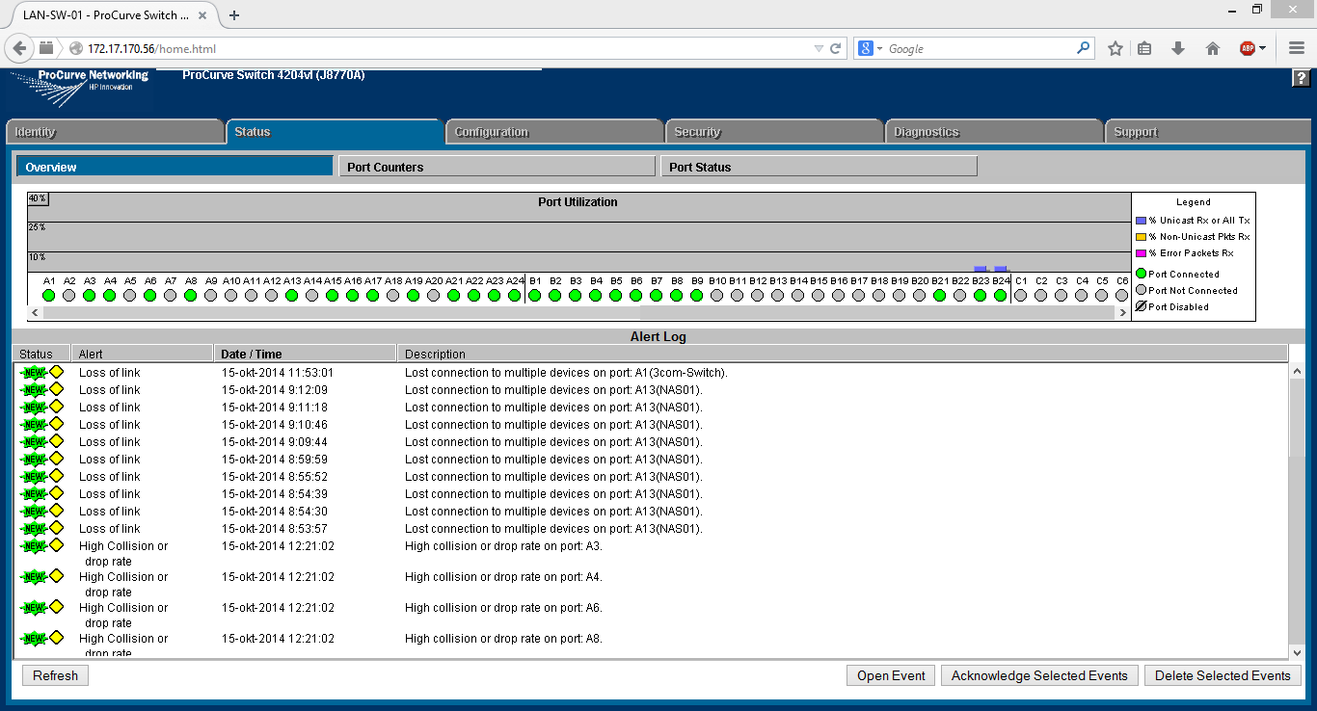1317x711 pixels.
Task: Click NEW badge for port A3 collision alert
Action: click(x=34, y=546)
